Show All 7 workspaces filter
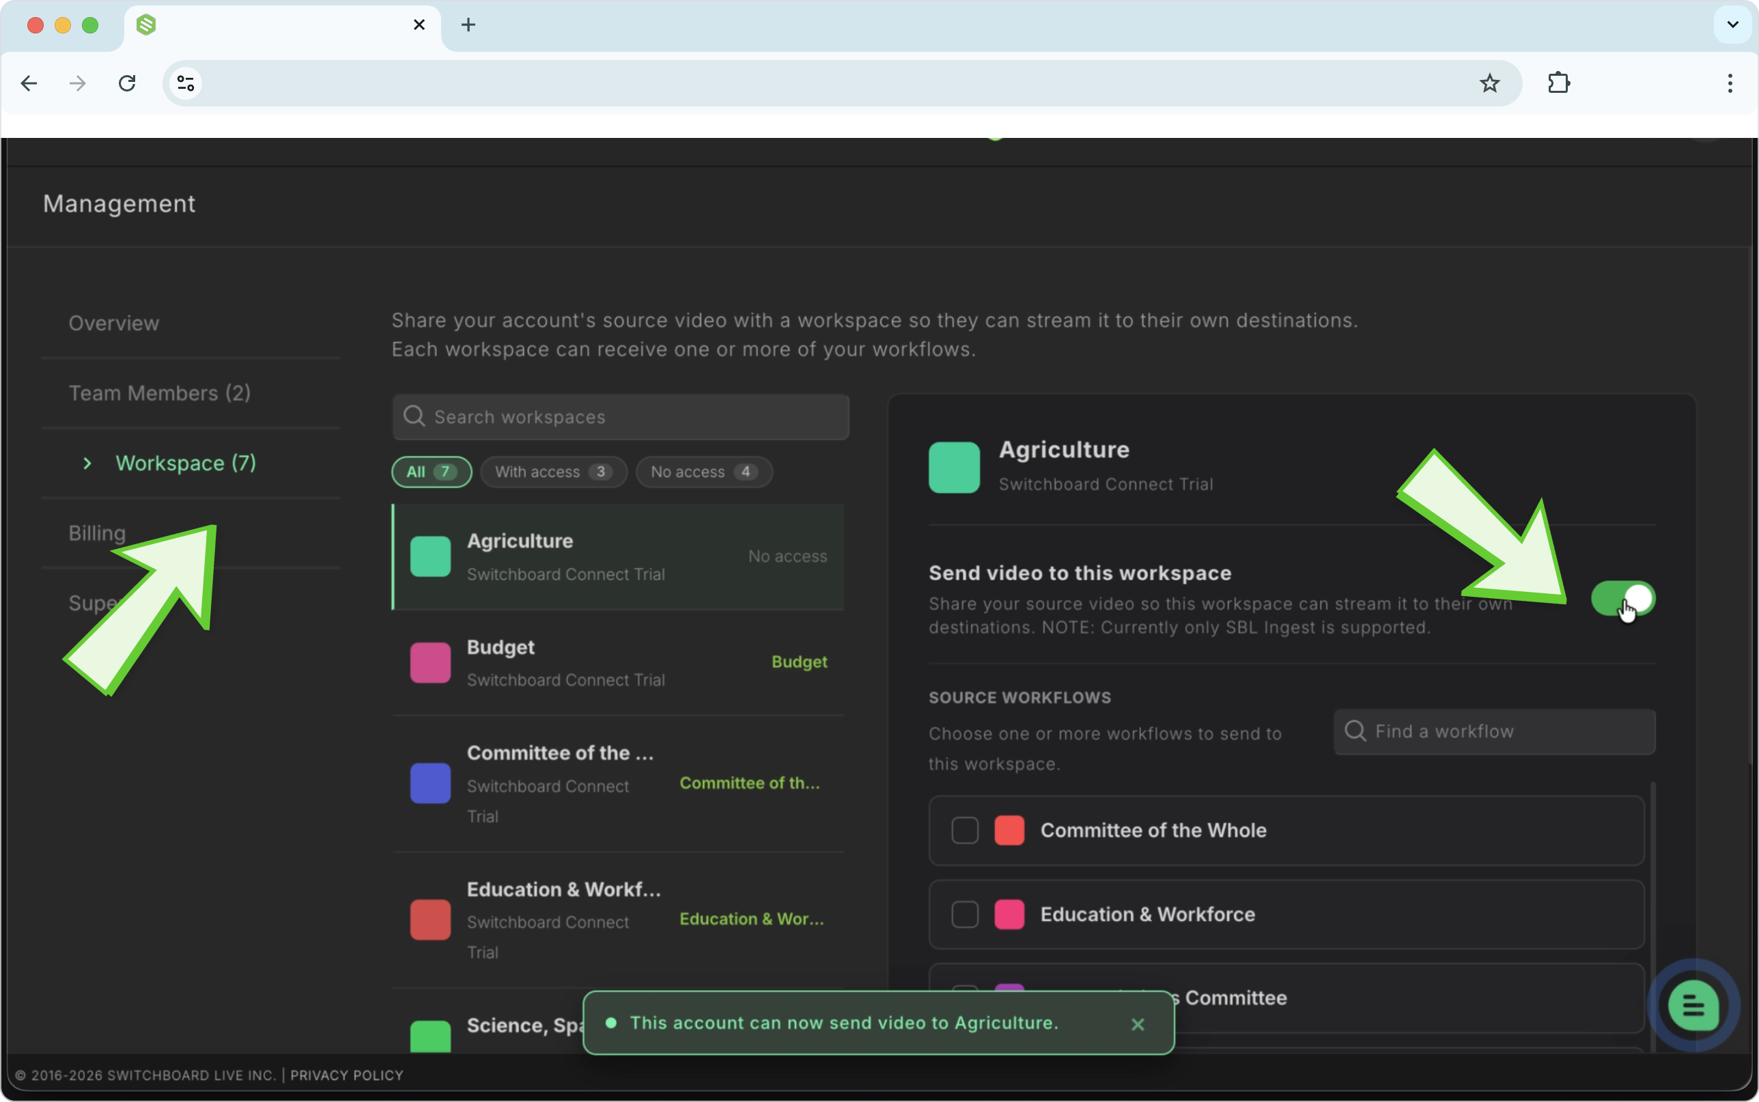Screen dimensions: 1759x1102 (x=432, y=472)
